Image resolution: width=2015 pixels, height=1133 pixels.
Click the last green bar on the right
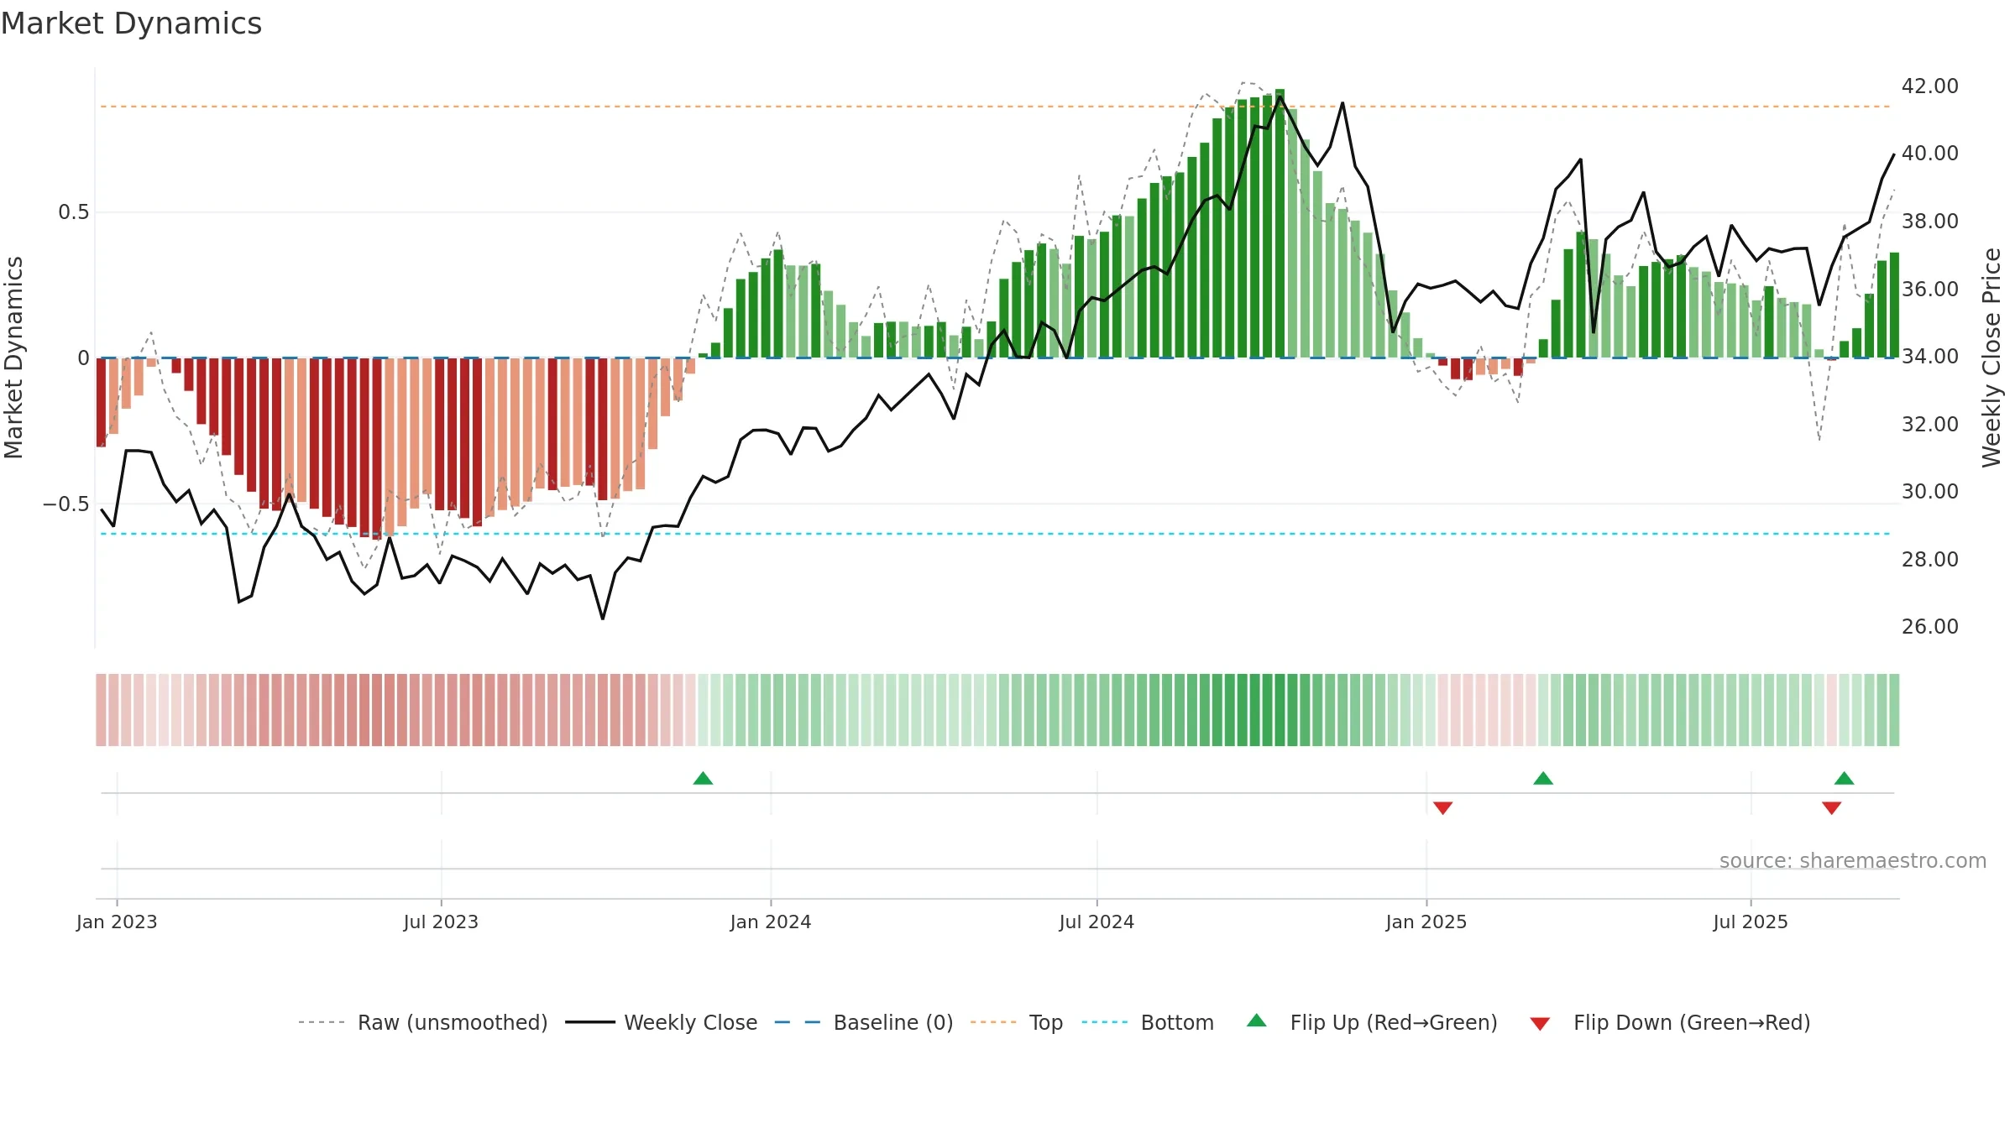coord(1894,305)
